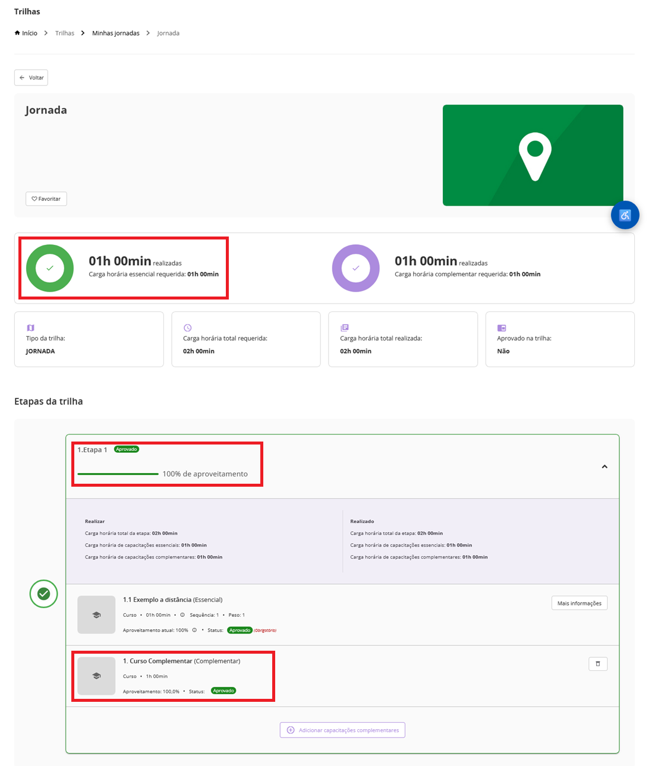The image size is (649, 766).
Task: Click the clock icon above Carga horária total requerida
Action: click(187, 327)
